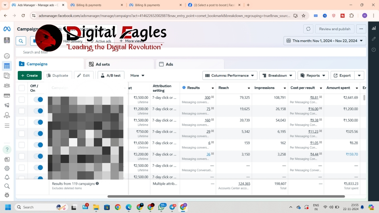The height and width of the screenshot is (213, 379).
Task: Check the box for the ₹750.00 campaign row
Action: pyautogui.click(x=22, y=133)
